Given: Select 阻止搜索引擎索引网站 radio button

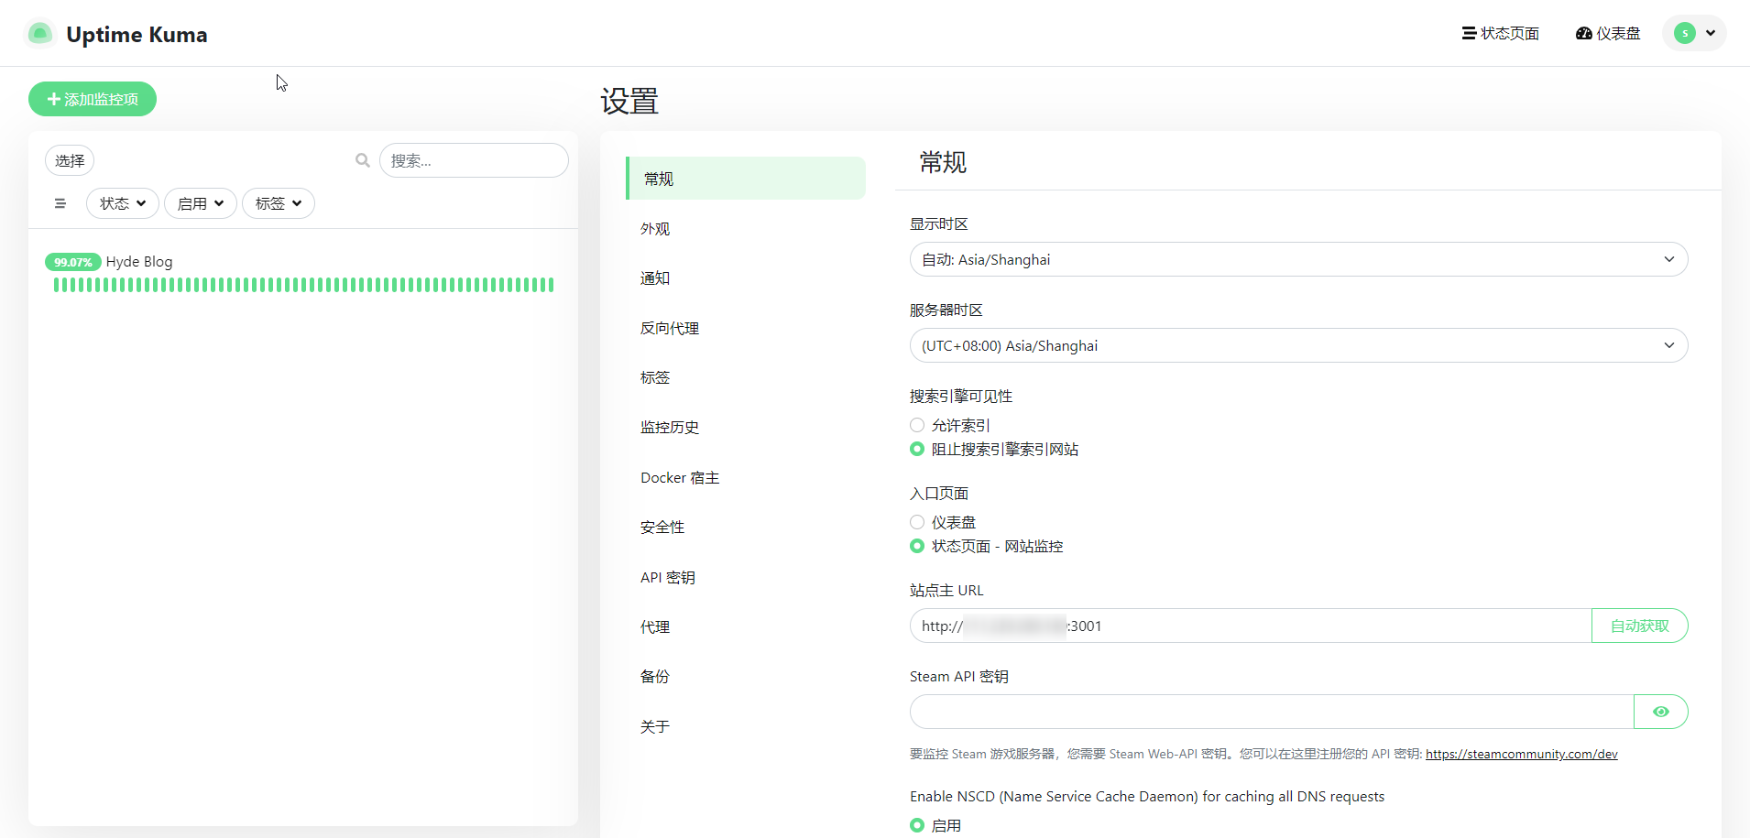Looking at the screenshot, I should (x=917, y=449).
